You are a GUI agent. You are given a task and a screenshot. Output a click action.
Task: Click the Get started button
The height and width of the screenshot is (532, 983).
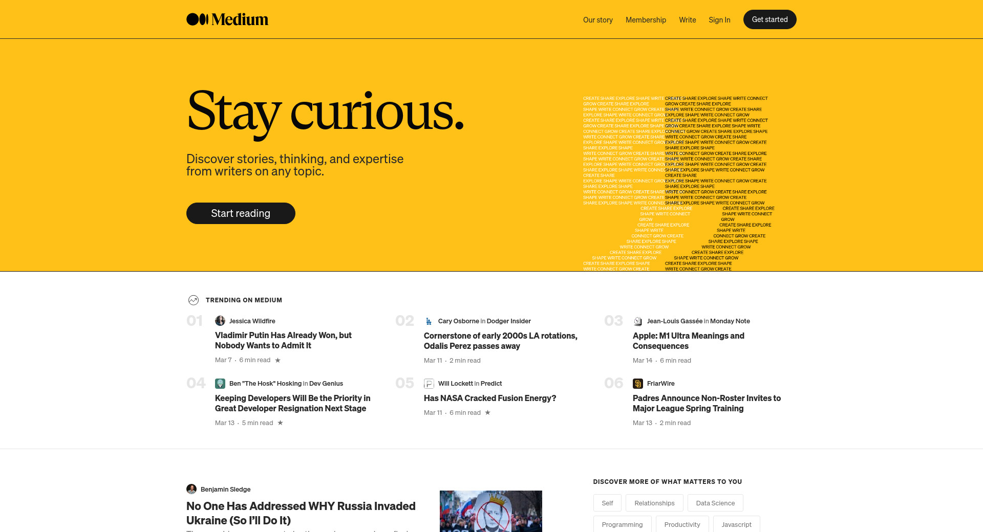(x=770, y=19)
